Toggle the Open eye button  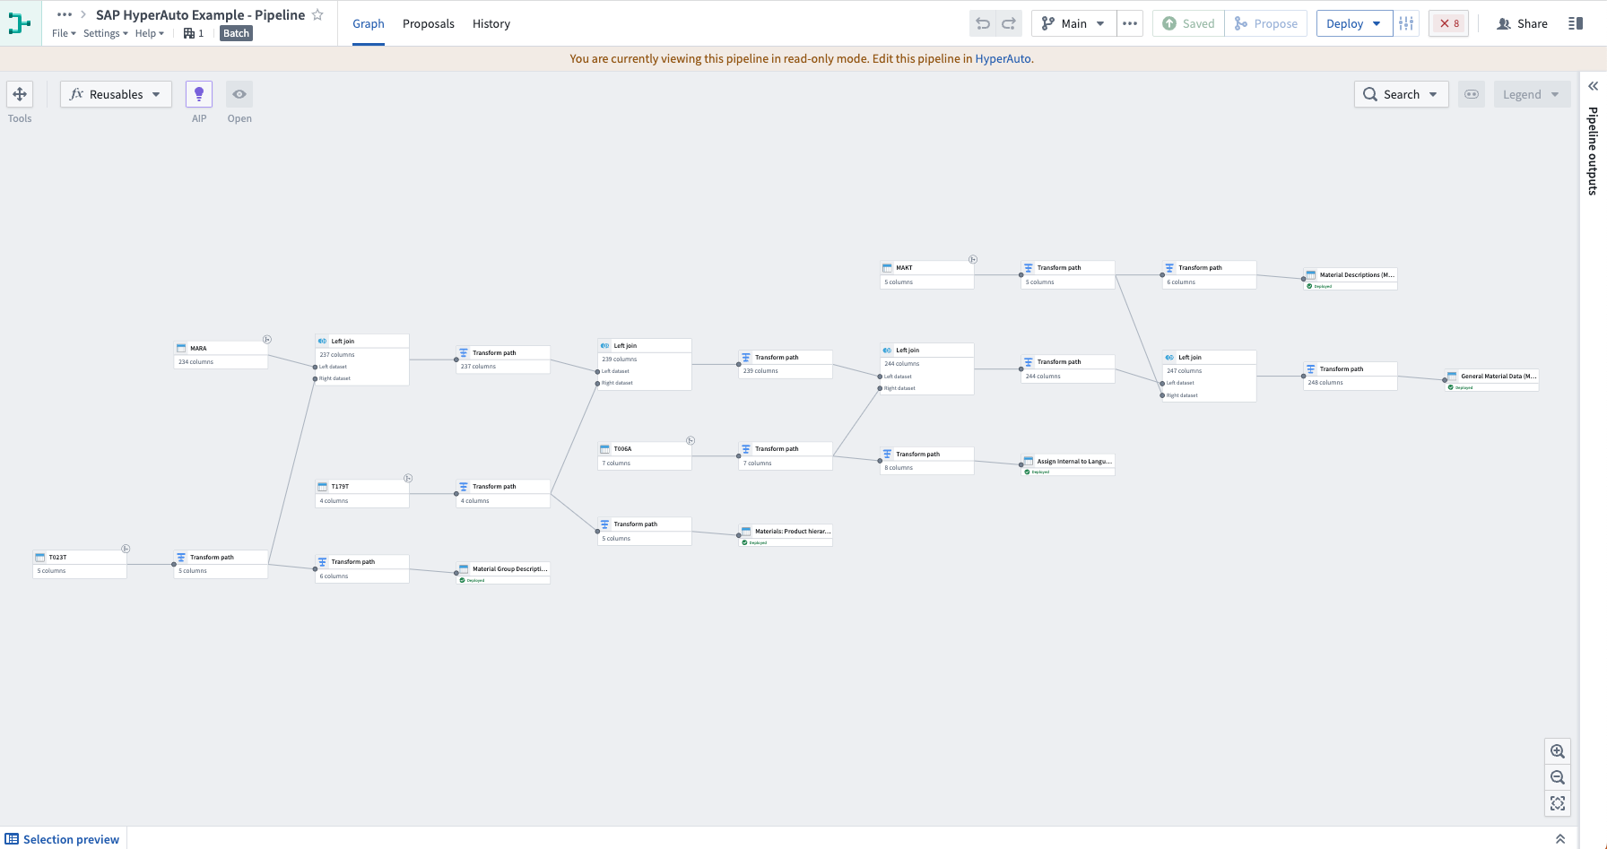[x=239, y=94]
